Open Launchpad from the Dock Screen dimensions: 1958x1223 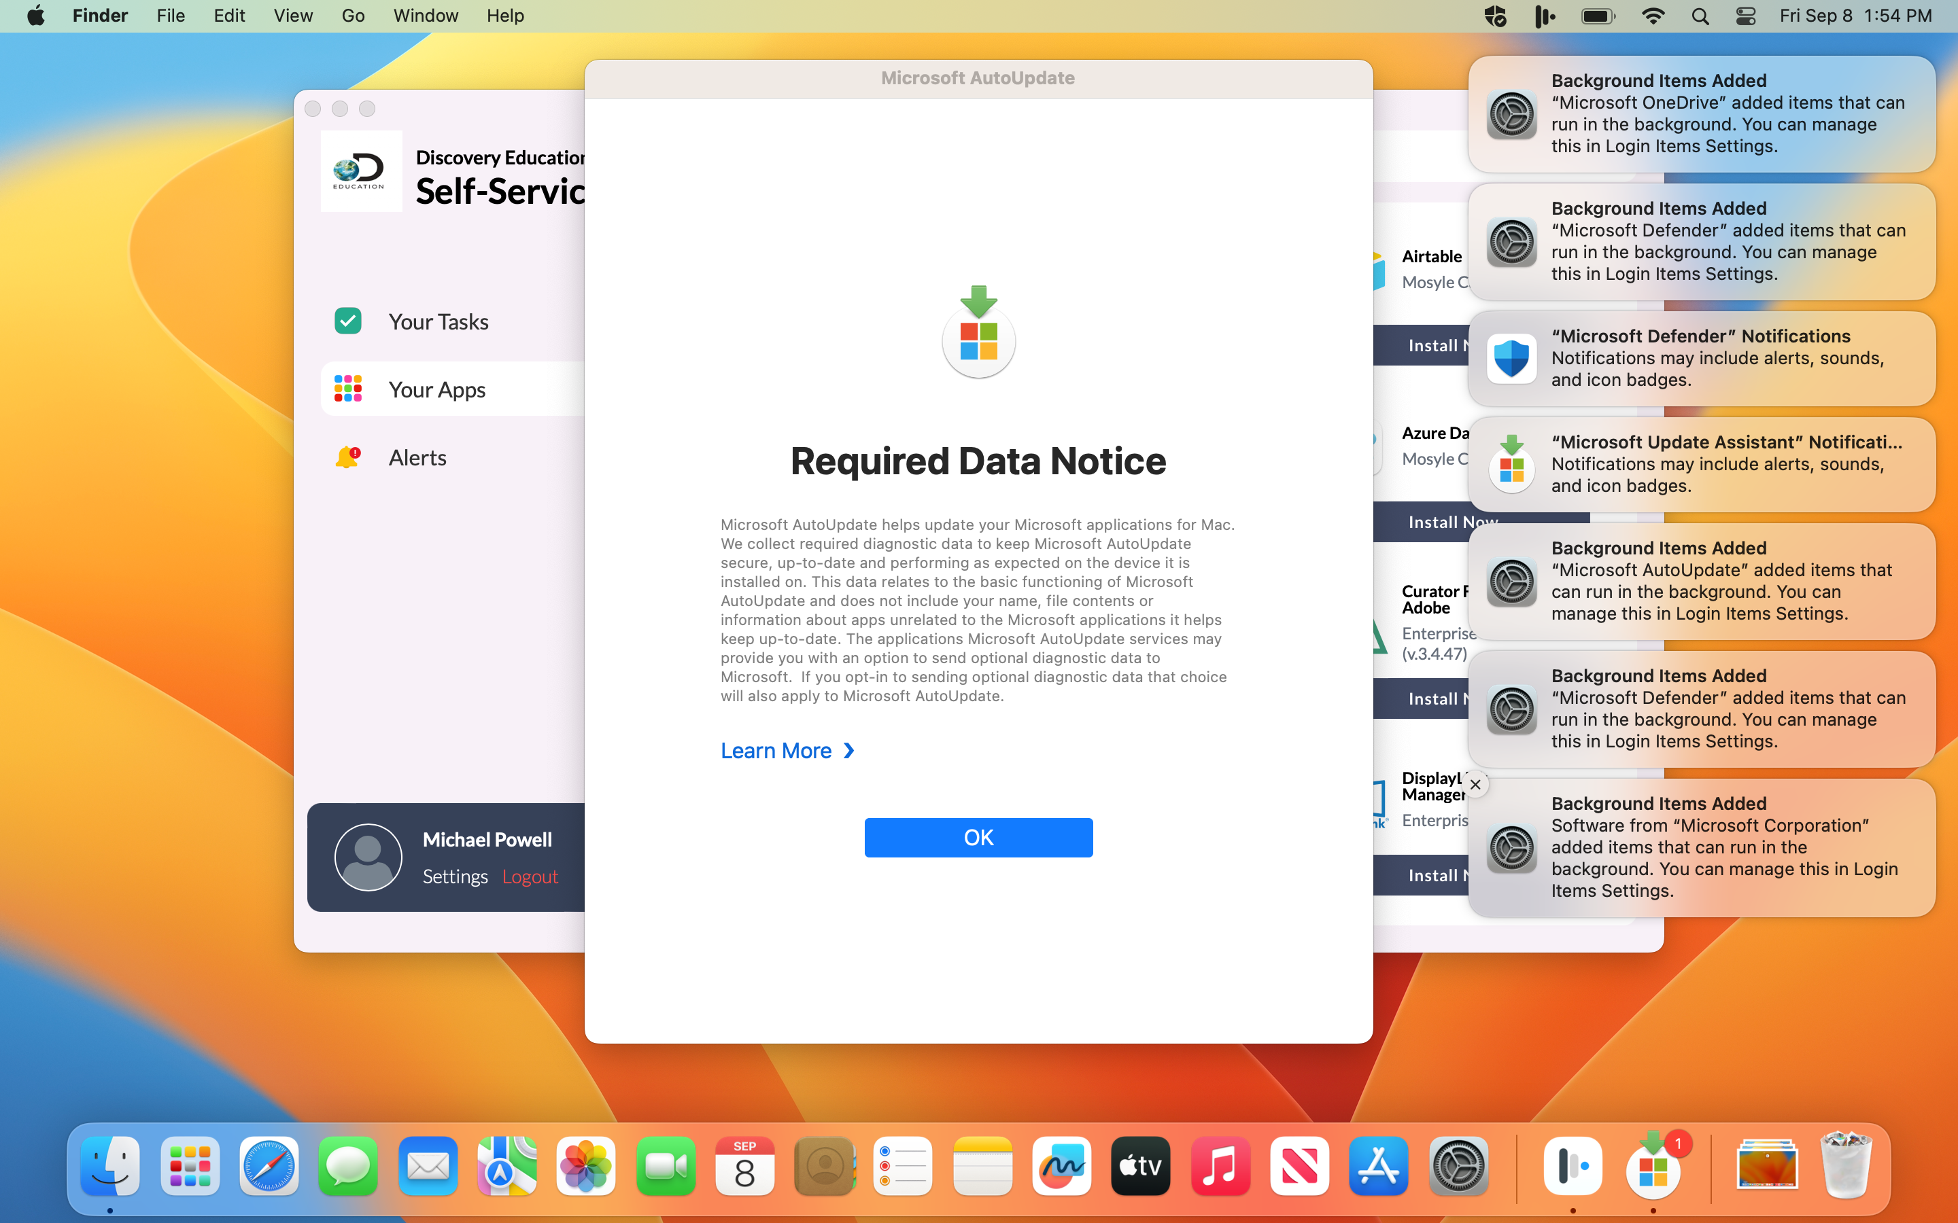[190, 1165]
